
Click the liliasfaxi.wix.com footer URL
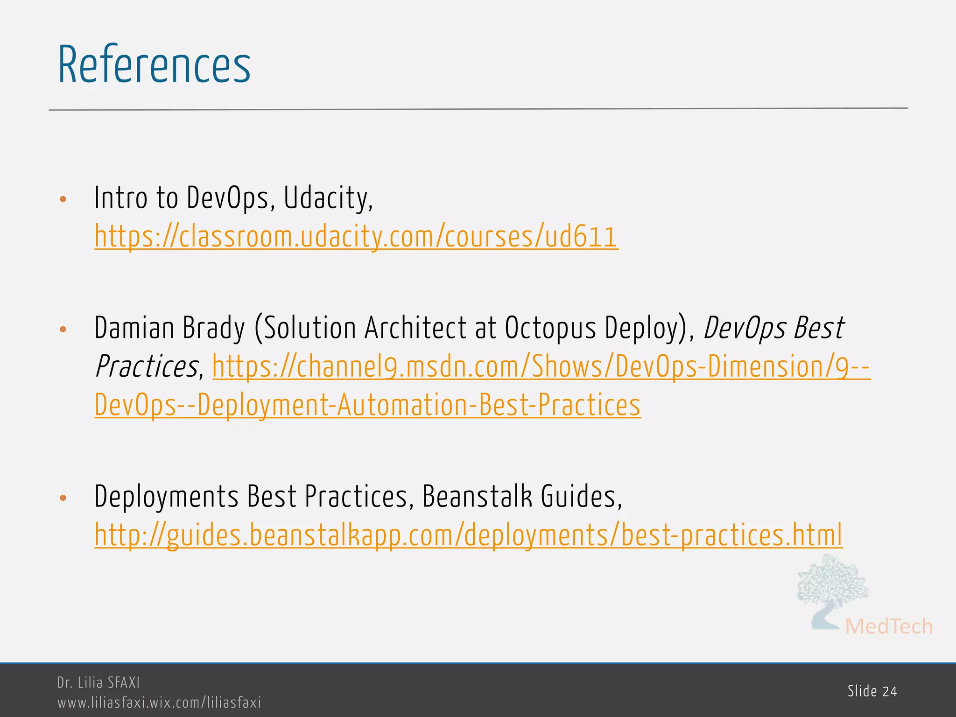coord(159,703)
